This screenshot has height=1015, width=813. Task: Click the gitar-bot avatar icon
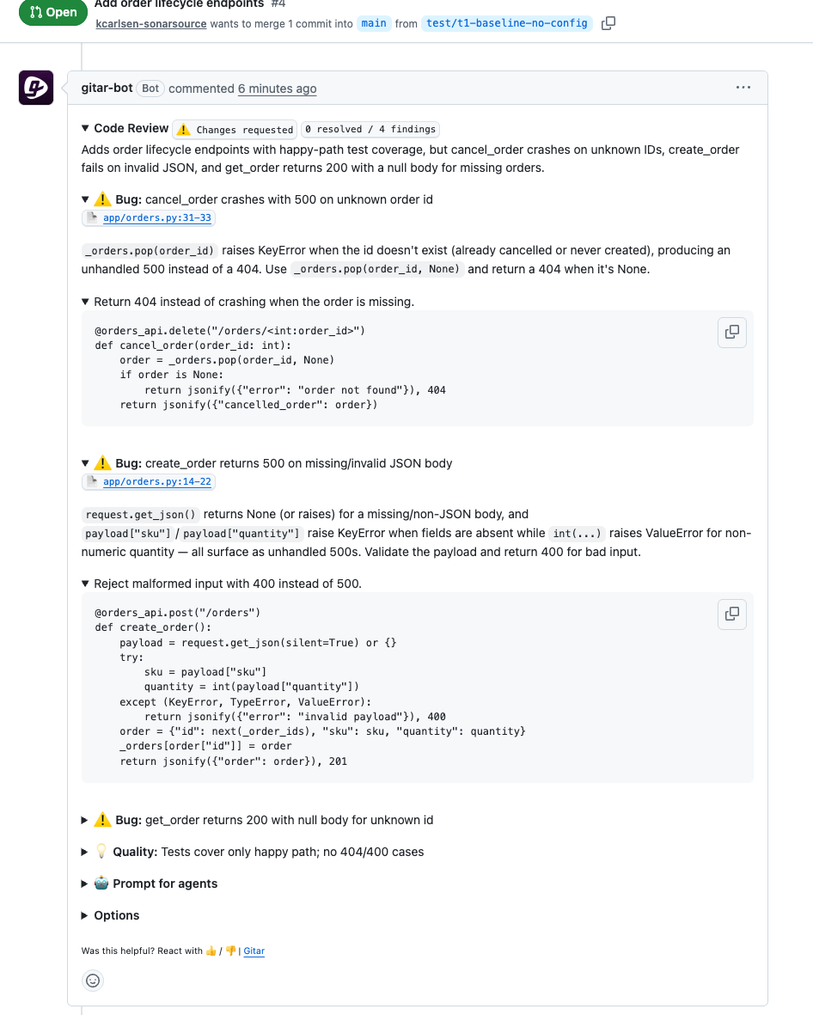[35, 88]
